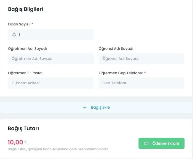Screen dimensions: 193x159
Task: Click the Bağış Bilgileri heading
Action: coord(25,9)
